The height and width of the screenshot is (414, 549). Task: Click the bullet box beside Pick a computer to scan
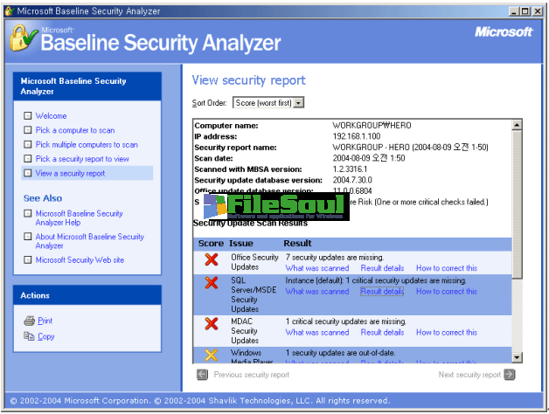(28, 131)
